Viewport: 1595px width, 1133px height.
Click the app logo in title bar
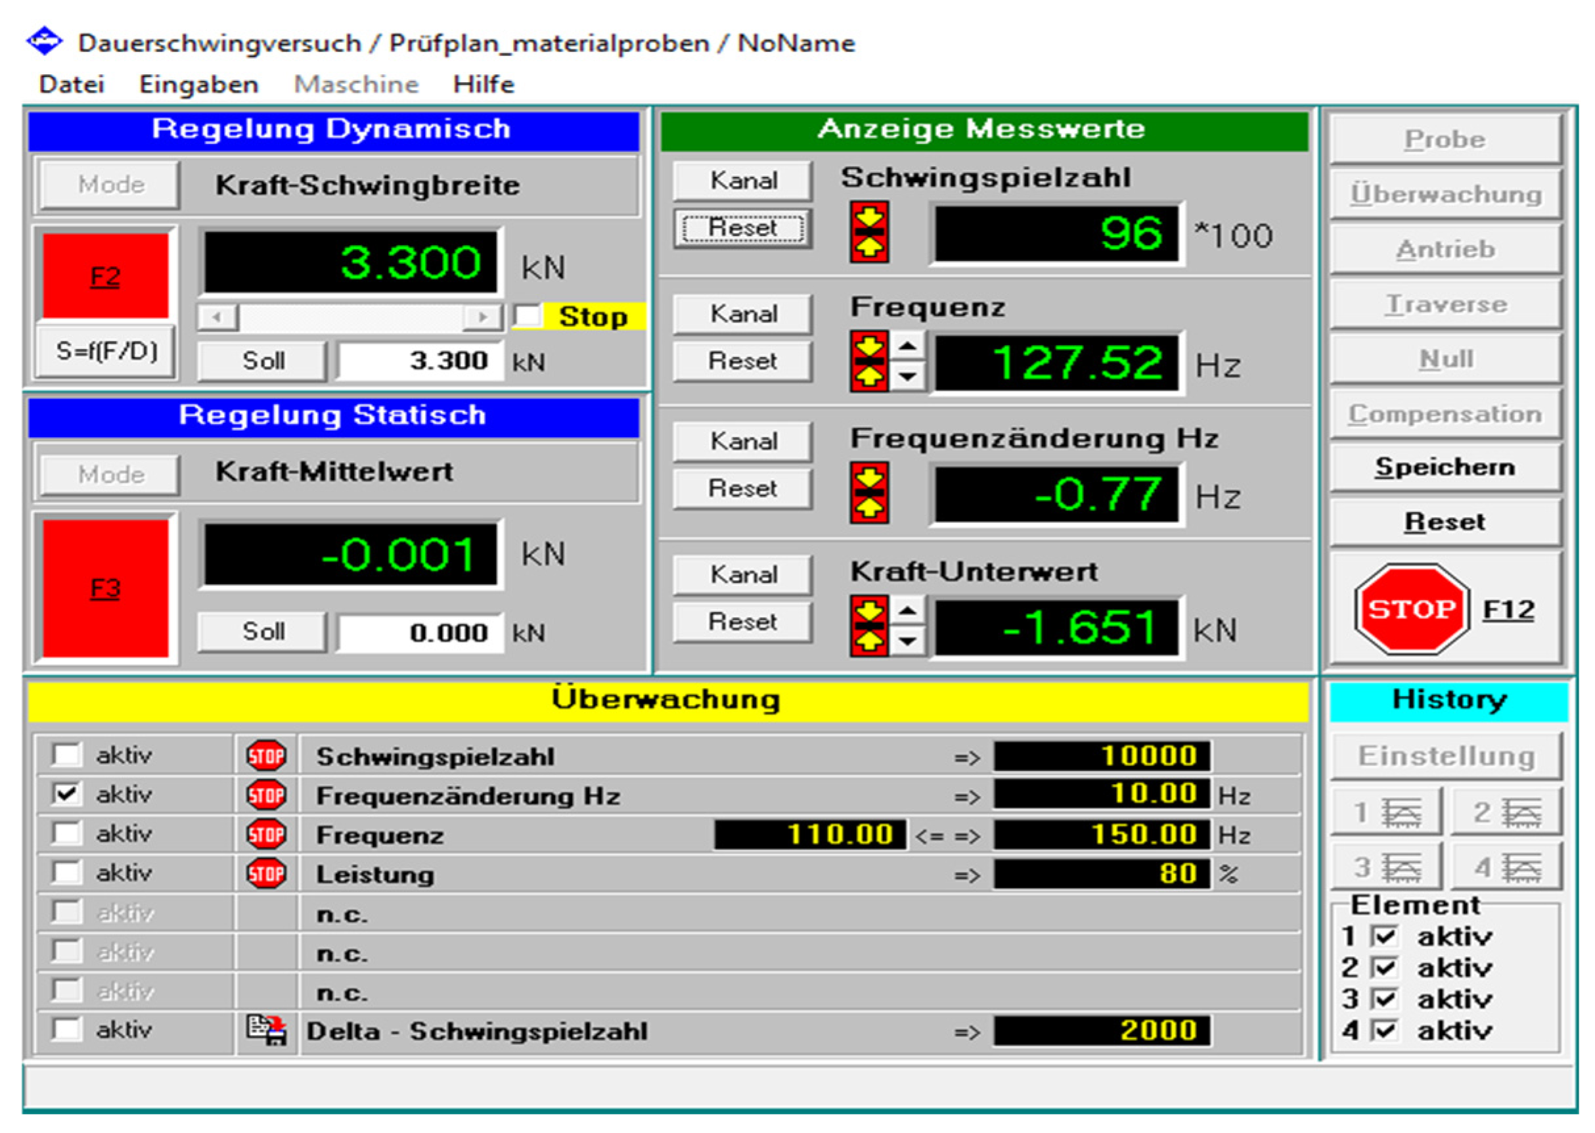44,41
